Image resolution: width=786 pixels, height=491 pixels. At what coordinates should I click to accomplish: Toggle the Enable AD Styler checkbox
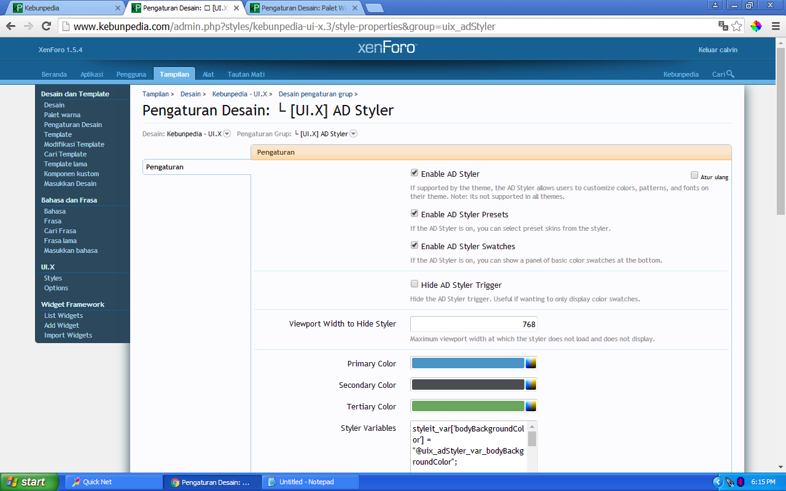414,173
